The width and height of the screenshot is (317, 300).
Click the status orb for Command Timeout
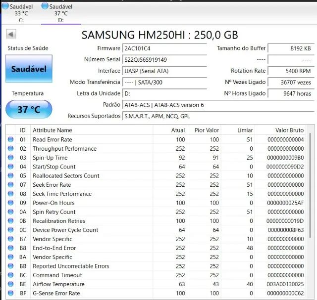10,275
